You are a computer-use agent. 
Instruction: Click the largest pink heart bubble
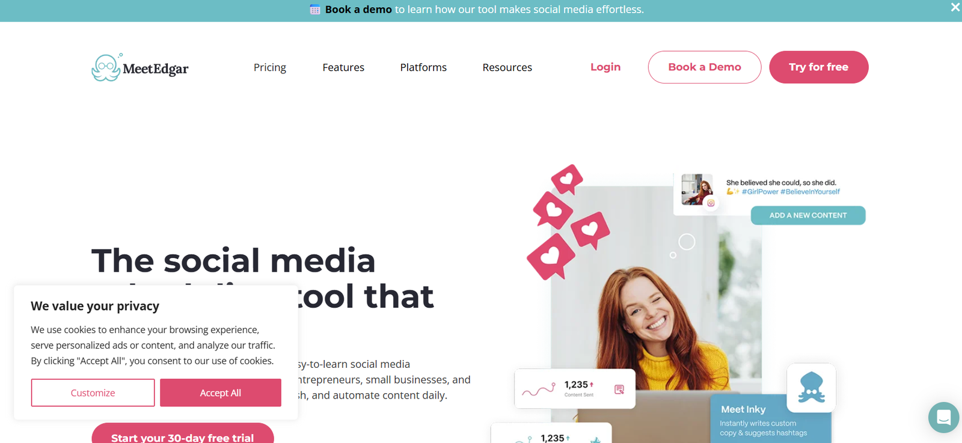551,257
